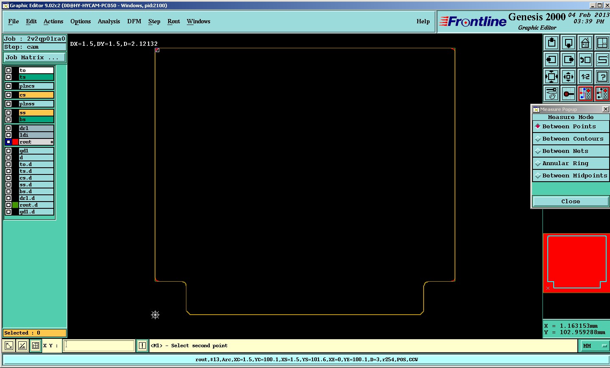This screenshot has height=368, width=610.
Task: Select the Between Nets measure mode
Action: [x=571, y=151]
